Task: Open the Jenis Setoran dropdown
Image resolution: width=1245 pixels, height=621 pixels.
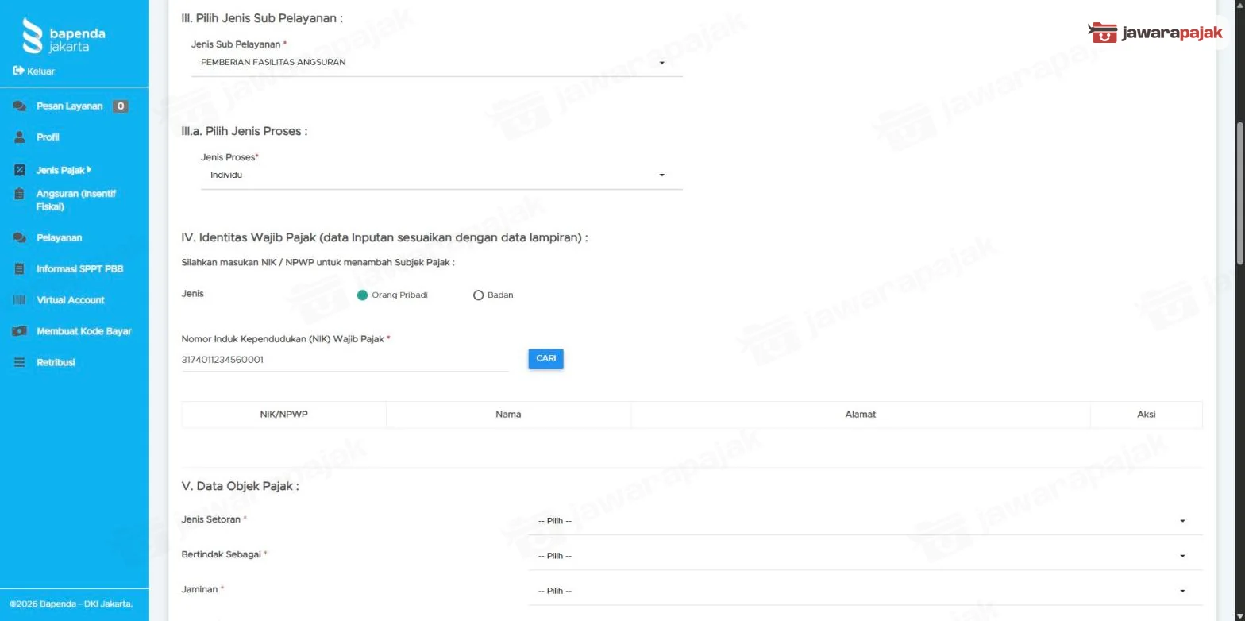Action: click(x=865, y=521)
